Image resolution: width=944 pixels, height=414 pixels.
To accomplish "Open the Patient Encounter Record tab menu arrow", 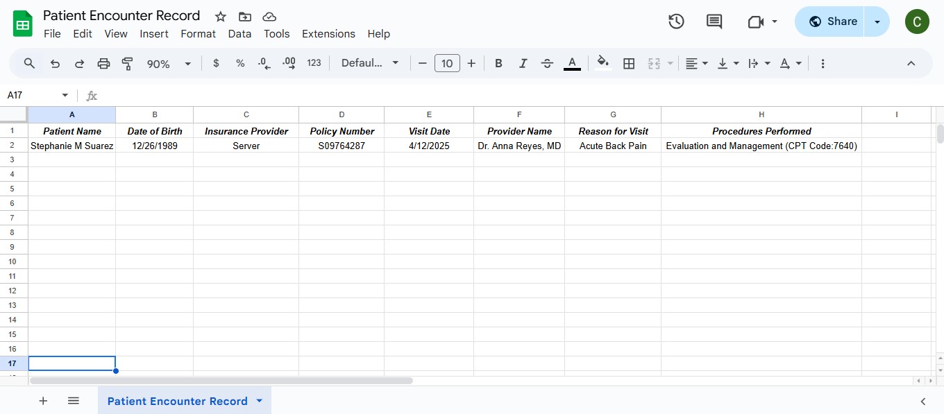I will point(260,401).
